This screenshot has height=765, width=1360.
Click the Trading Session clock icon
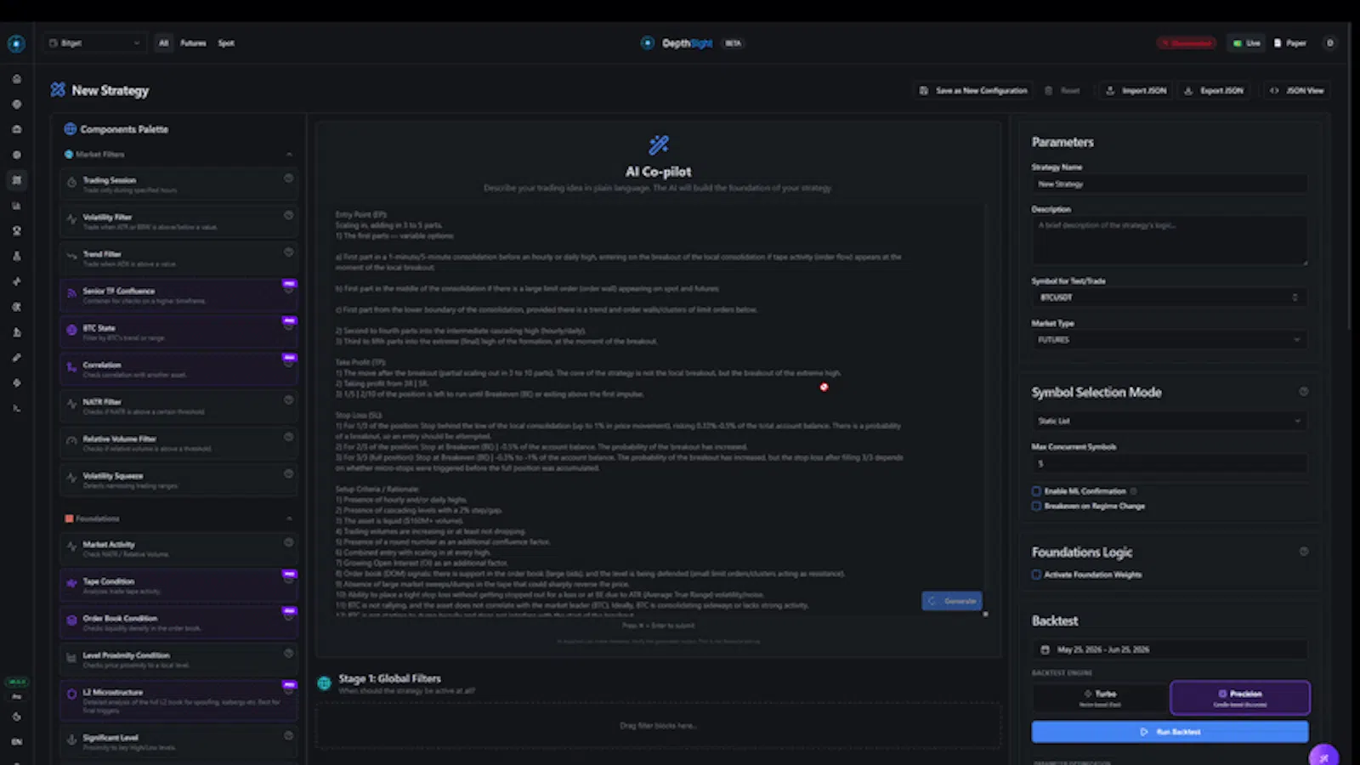click(71, 184)
